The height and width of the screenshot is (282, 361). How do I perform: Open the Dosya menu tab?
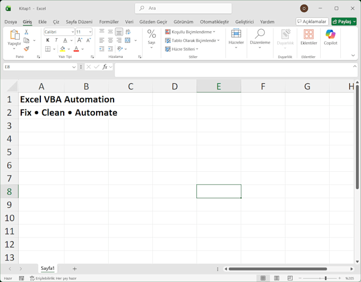tap(11, 22)
